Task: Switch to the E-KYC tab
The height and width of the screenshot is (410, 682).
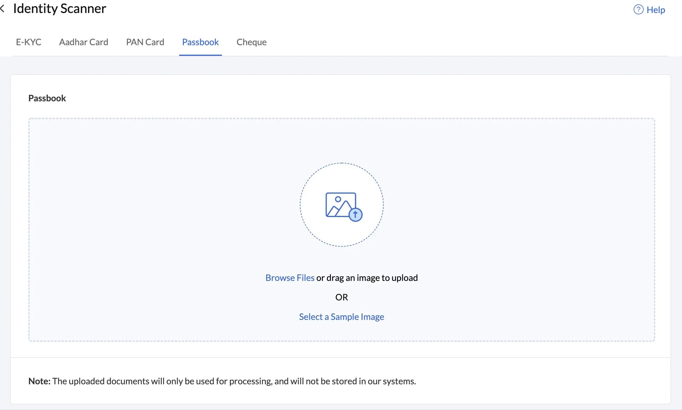Action: click(x=29, y=42)
